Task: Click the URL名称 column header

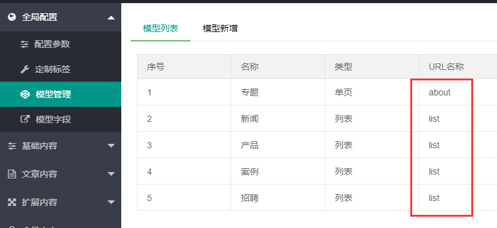Action: coord(446,67)
